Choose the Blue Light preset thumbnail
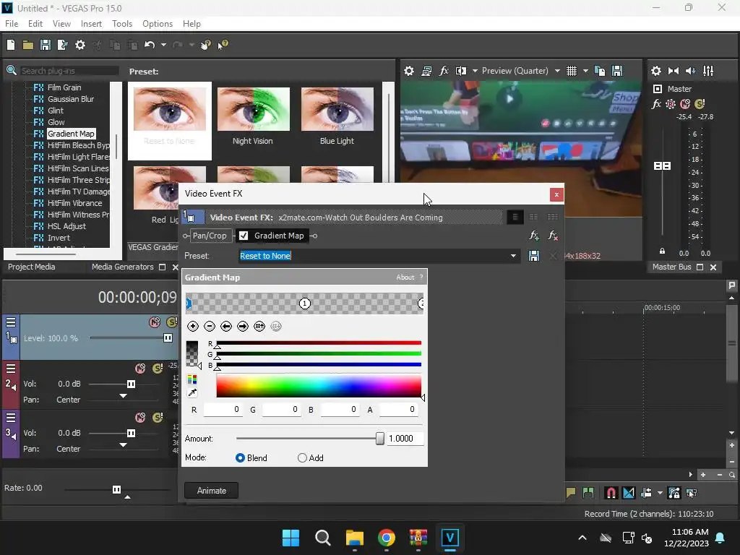Image resolution: width=740 pixels, height=555 pixels. click(x=337, y=116)
